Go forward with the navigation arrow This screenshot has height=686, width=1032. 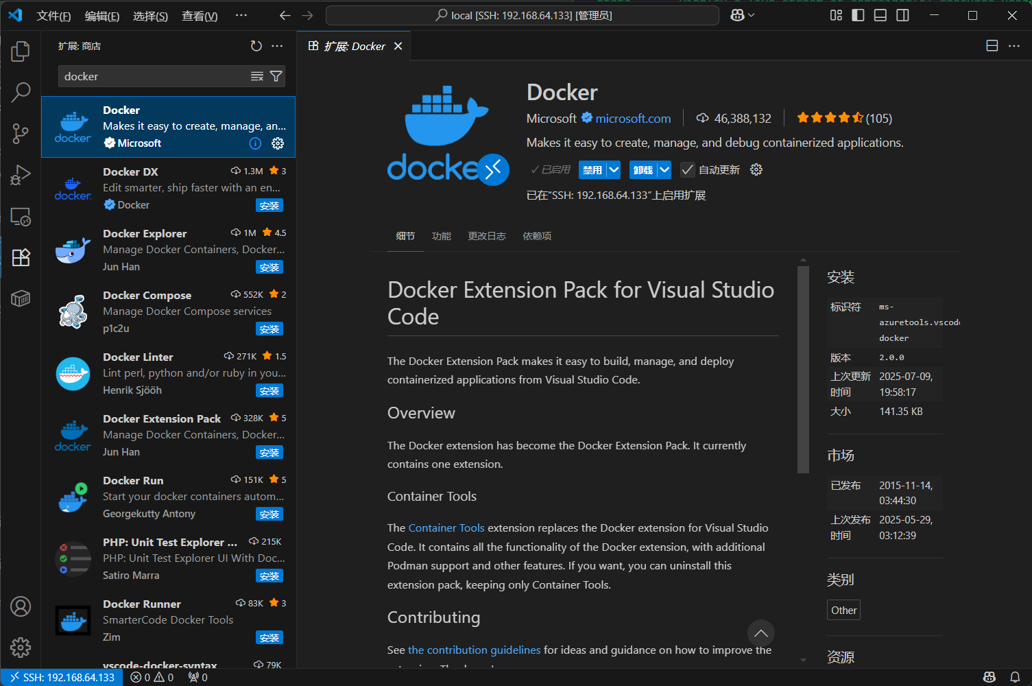[308, 15]
